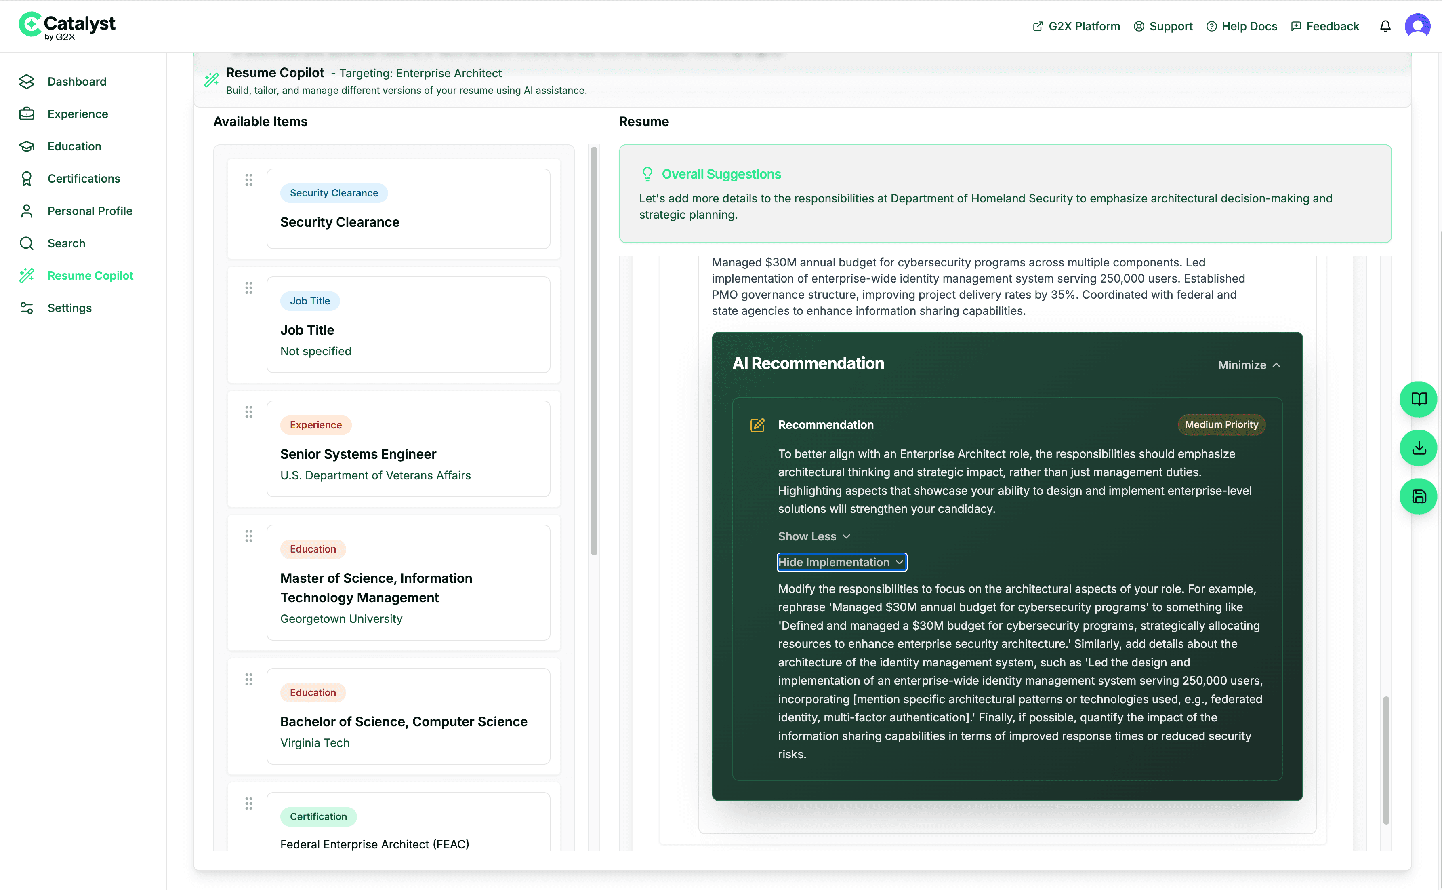Click the Feedback link in the header

(1325, 26)
